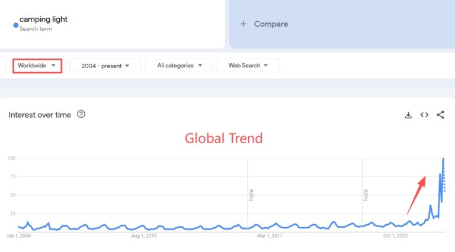
Task: Click the chart peak at value 100
Action: [443, 159]
